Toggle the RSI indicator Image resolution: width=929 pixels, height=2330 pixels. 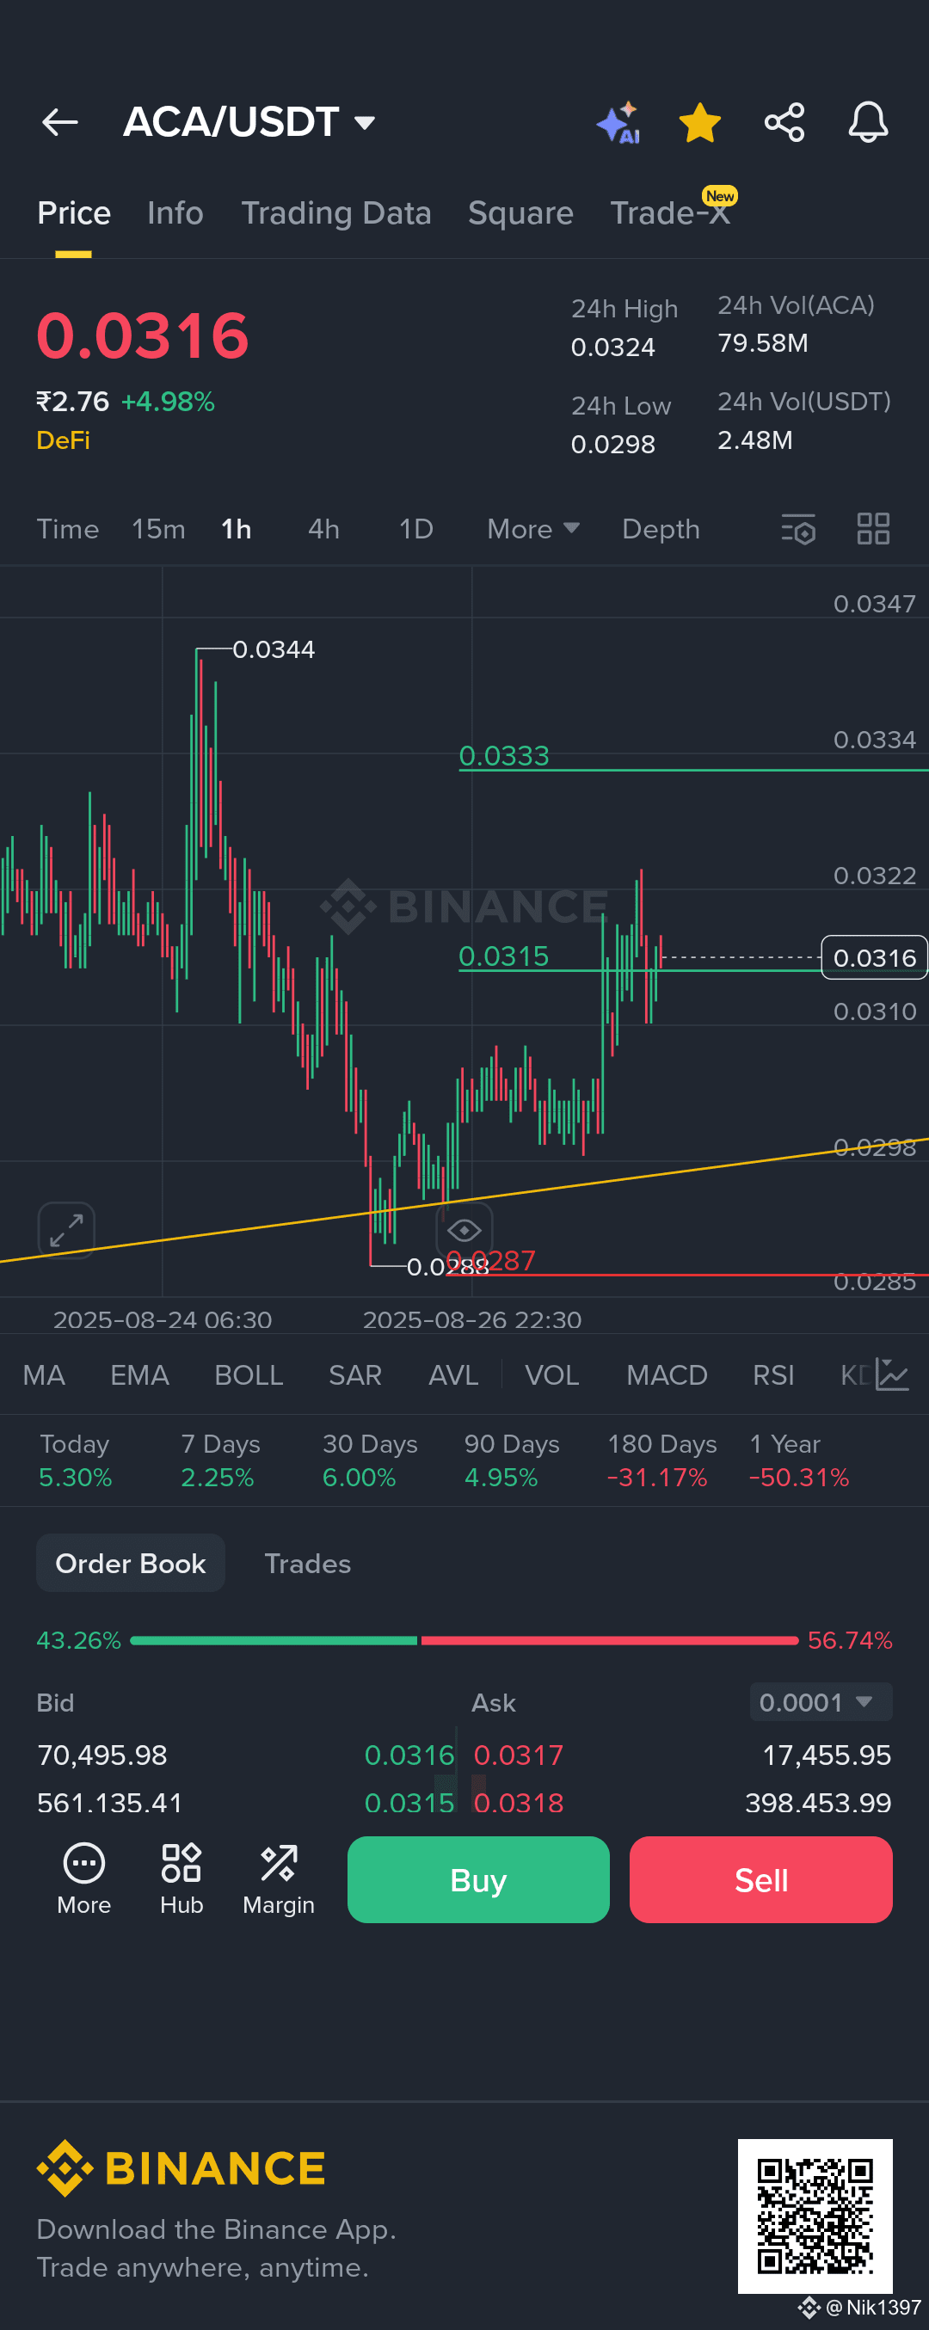[773, 1376]
